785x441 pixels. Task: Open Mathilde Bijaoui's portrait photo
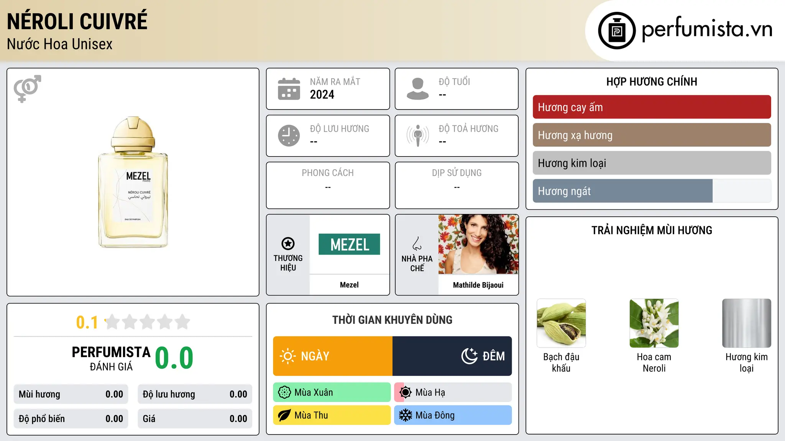478,244
